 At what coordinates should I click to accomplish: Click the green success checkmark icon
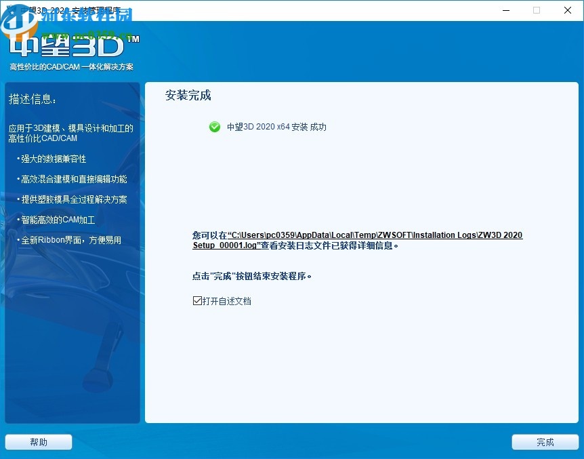[214, 127]
